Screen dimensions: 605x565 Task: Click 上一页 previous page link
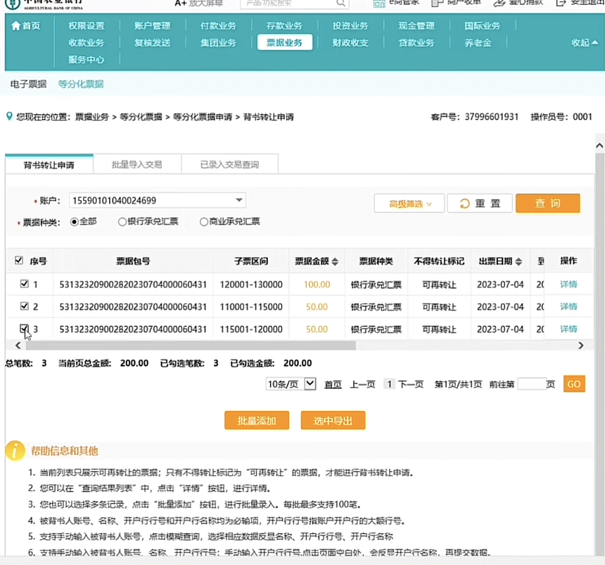363,384
